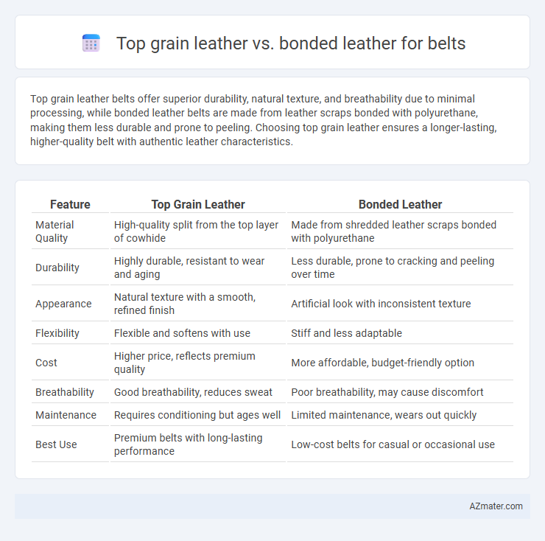Viewport: 545px width, 541px height.
Task: Click 'Stiff and less adaptable' cell
Action: coord(347,333)
